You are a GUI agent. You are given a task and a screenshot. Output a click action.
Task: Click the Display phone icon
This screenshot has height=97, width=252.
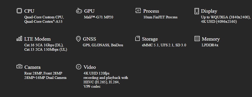click(197, 11)
